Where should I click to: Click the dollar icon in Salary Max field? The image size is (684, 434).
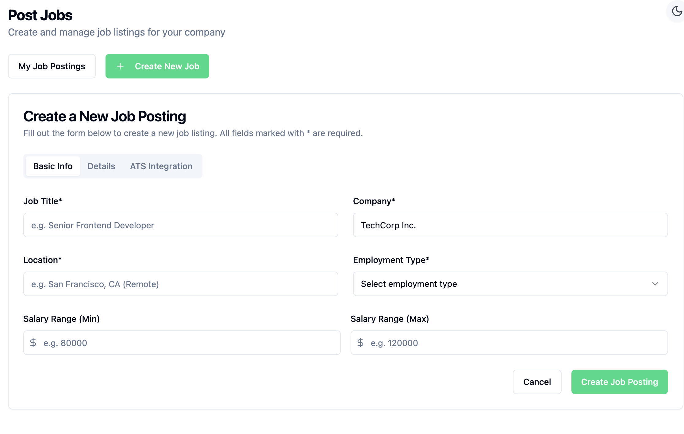360,343
